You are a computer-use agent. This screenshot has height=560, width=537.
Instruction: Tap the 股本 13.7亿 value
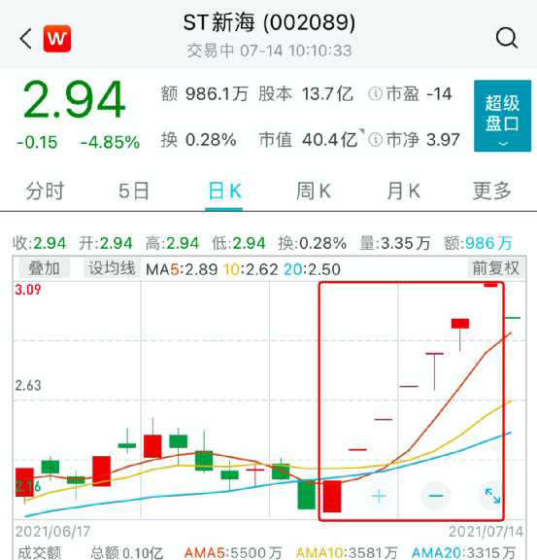click(306, 94)
